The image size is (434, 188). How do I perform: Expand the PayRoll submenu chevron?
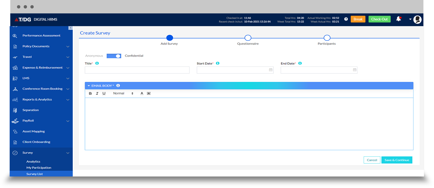[x=68, y=121]
